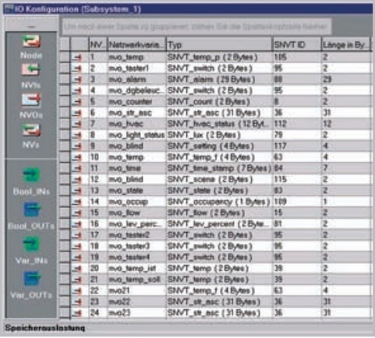Image resolution: width=375 pixels, height=338 pixels.
Task: Click output arrow icon of row 1
Action: (77, 58)
